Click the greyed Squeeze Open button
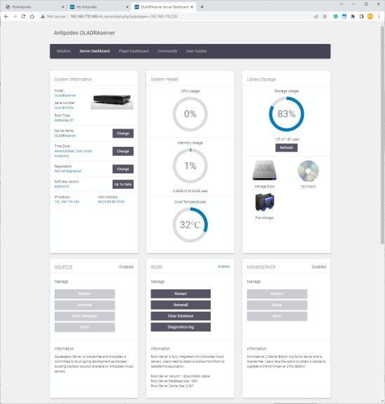This screenshot has height=404, width=385. [x=85, y=327]
